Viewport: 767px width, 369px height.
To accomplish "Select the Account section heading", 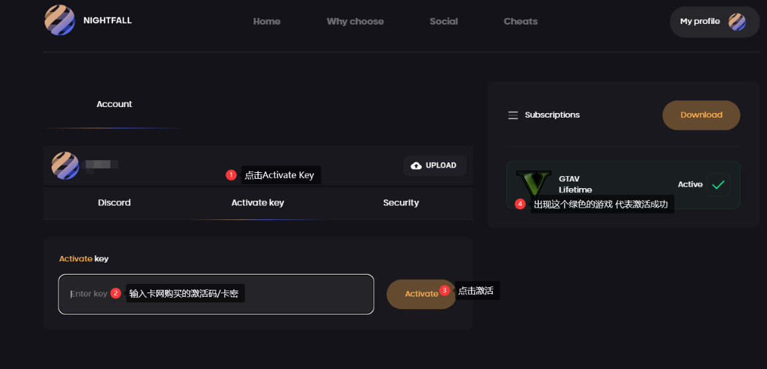I will click(114, 104).
